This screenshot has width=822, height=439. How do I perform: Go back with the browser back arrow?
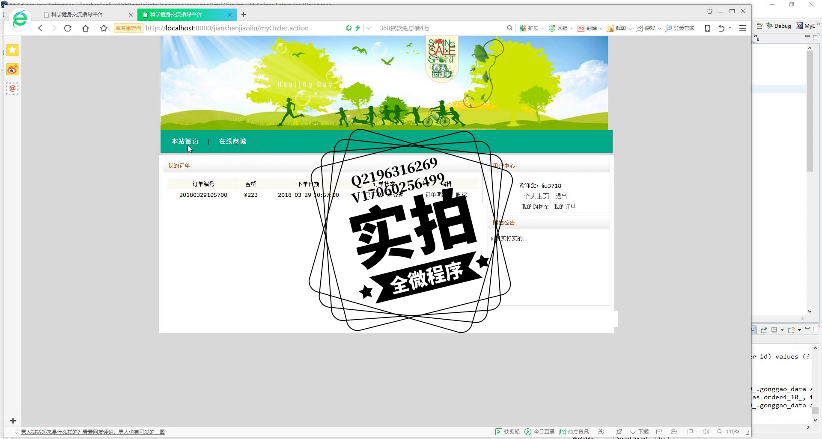pyautogui.click(x=40, y=28)
